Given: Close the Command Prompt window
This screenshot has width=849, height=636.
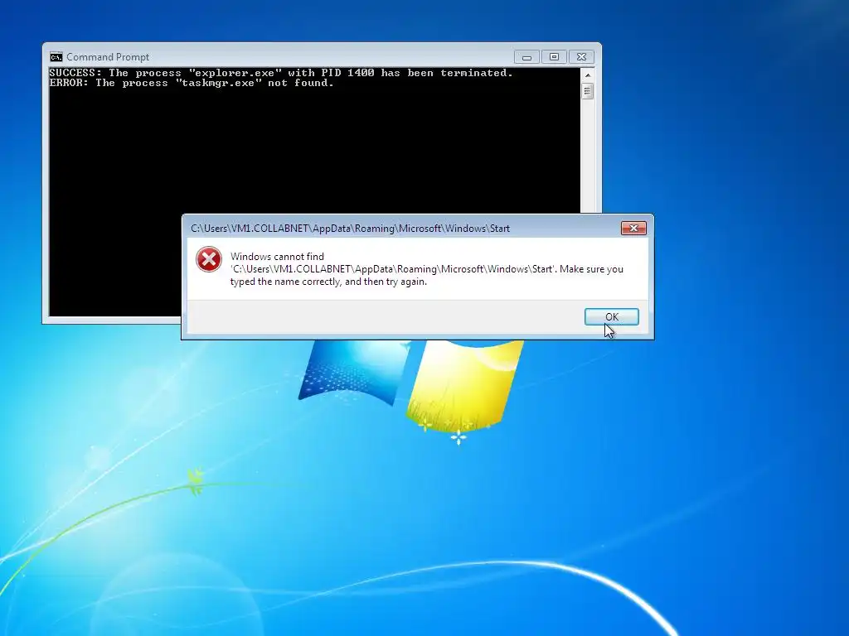Looking at the screenshot, I should coord(581,57).
